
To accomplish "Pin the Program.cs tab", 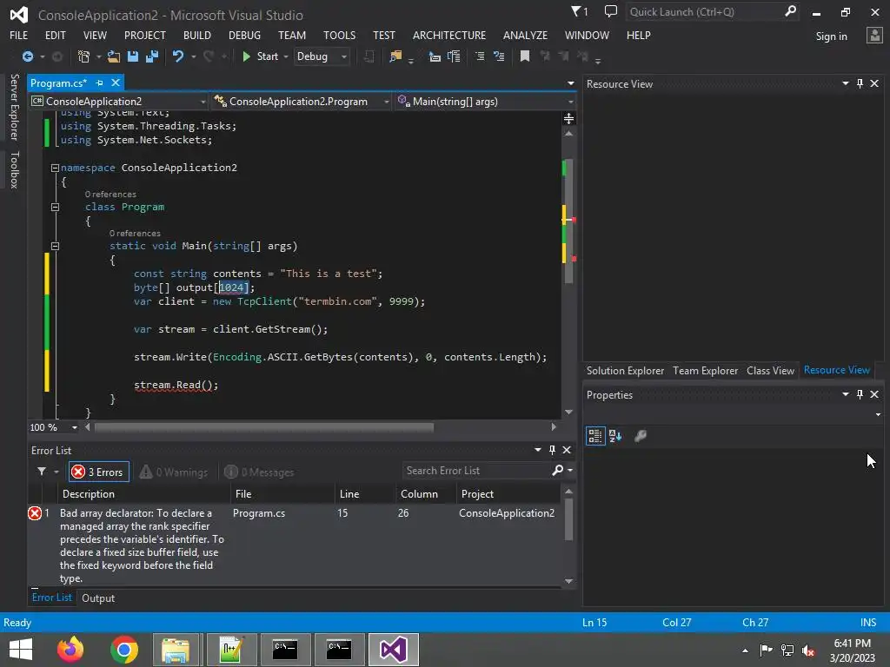I will click(100, 83).
